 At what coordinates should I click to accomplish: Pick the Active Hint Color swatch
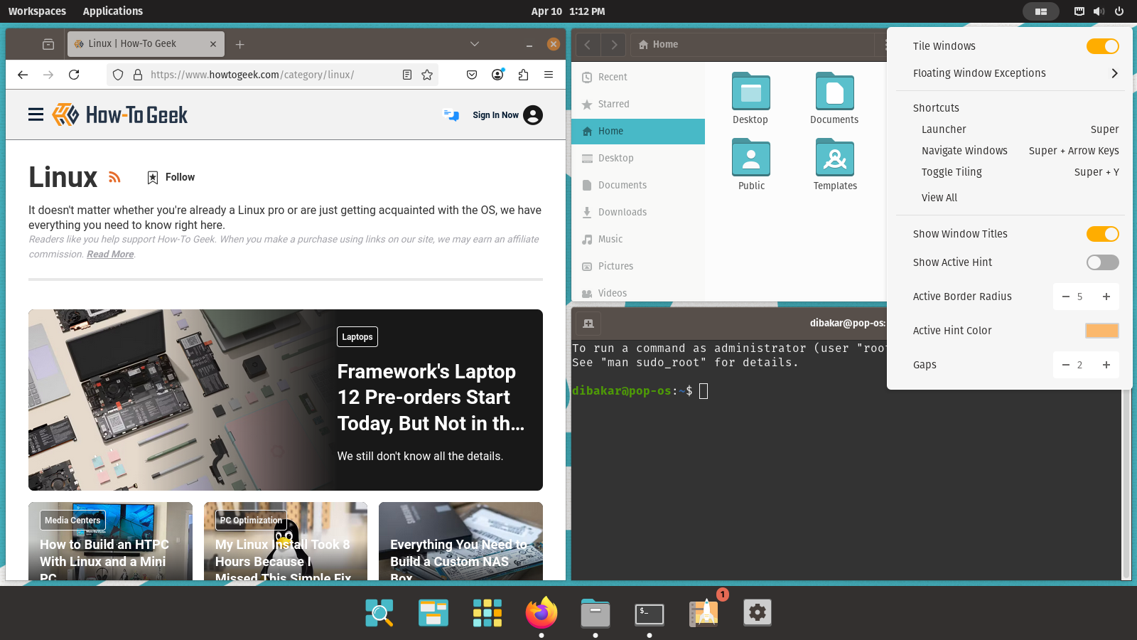tap(1102, 331)
